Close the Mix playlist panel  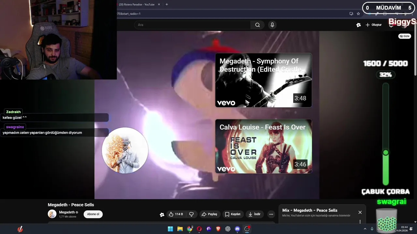coord(360,212)
